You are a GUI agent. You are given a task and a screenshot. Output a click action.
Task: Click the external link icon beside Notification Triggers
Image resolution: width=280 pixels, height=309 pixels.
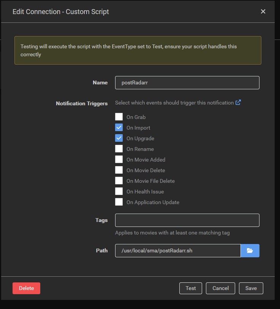[238, 103]
